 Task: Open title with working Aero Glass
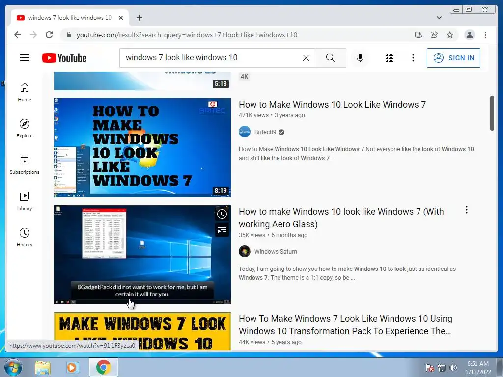[341, 217]
